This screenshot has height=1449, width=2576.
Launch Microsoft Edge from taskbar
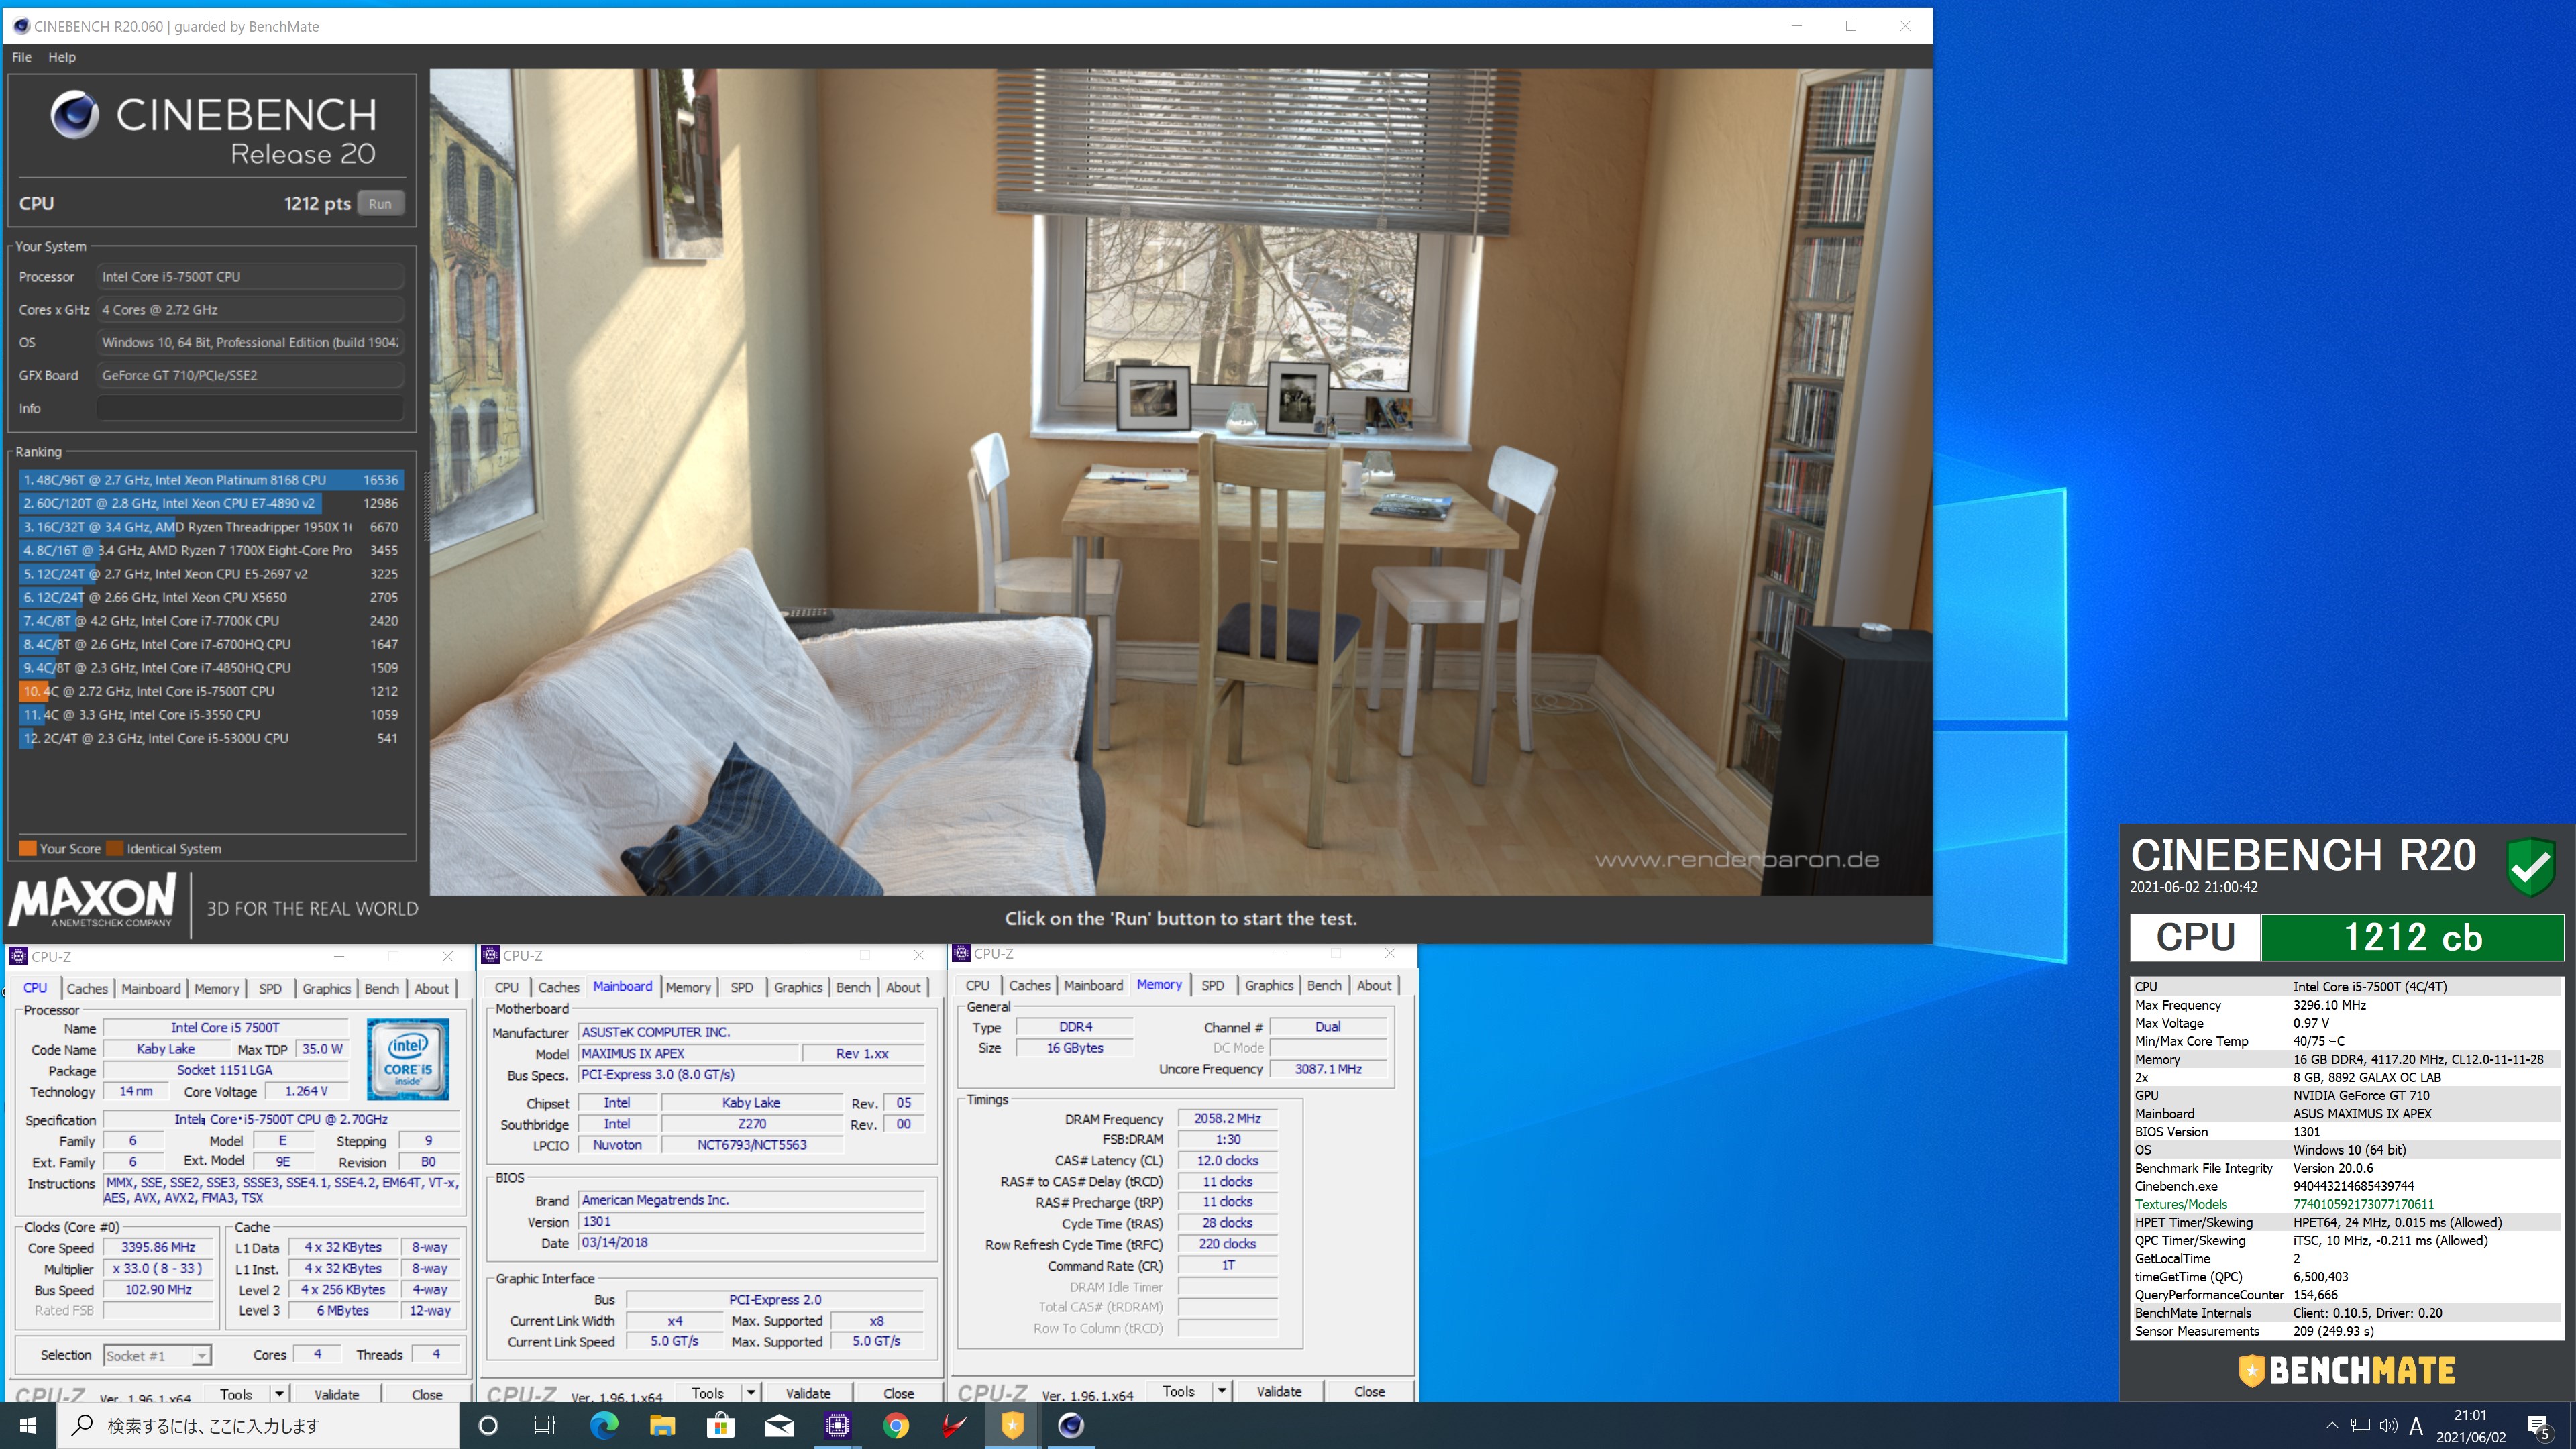coord(604,1425)
